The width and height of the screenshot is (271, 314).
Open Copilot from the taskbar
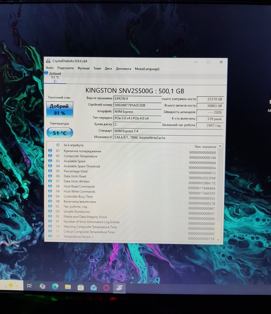coord(42,286)
